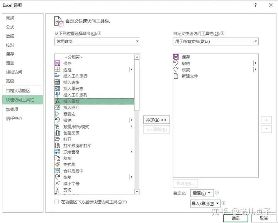Click the 撤销 icon in left list

pos(57,120)
